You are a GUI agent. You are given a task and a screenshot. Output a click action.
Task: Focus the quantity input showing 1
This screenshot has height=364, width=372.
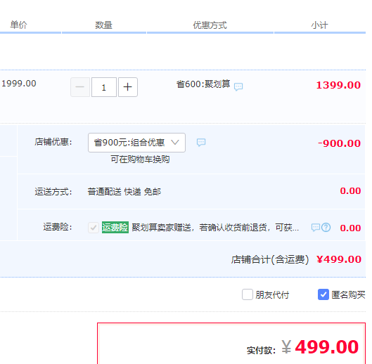pos(104,87)
